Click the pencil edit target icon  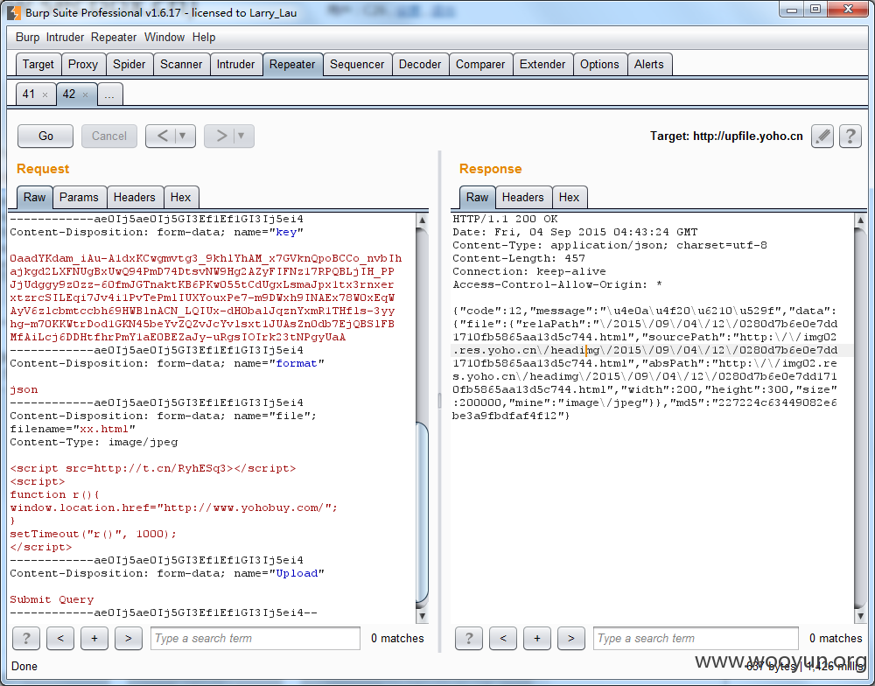(x=822, y=136)
